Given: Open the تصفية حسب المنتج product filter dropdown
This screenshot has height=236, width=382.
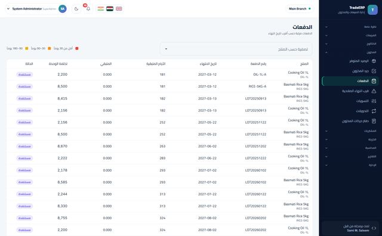Looking at the screenshot, I should click(236, 49).
